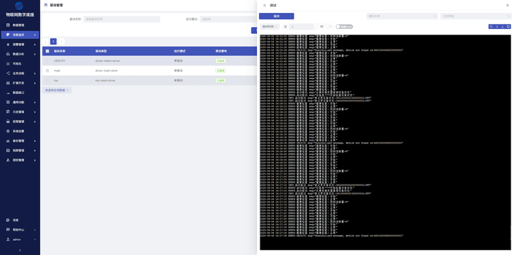Close the 调试 debug panel with X
The height and width of the screenshot is (255, 514).
[x=264, y=5]
